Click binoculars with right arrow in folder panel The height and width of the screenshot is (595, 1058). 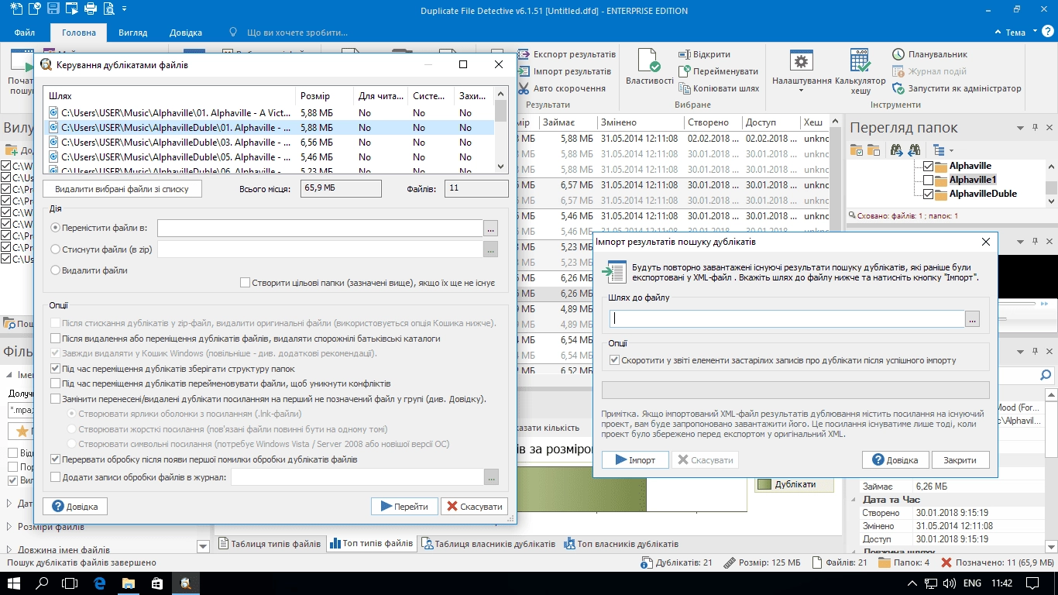896,150
